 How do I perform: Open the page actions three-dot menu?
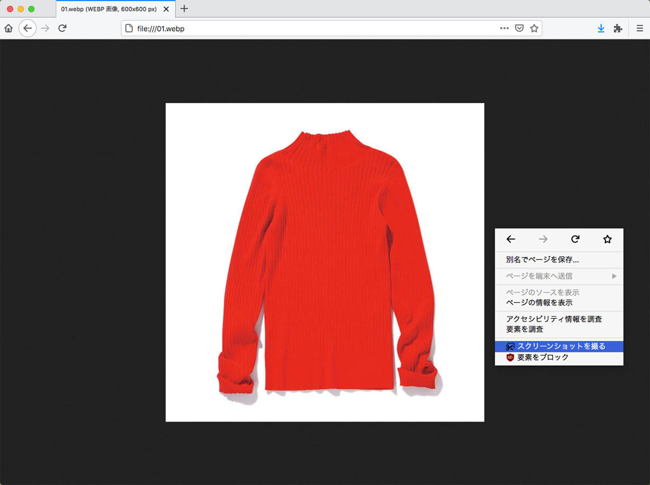[x=504, y=28]
